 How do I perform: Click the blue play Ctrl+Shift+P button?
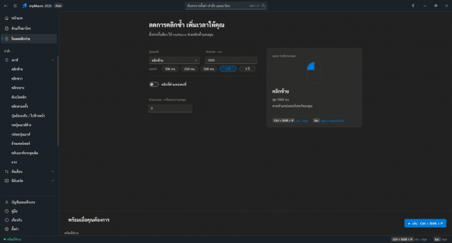click(x=425, y=223)
